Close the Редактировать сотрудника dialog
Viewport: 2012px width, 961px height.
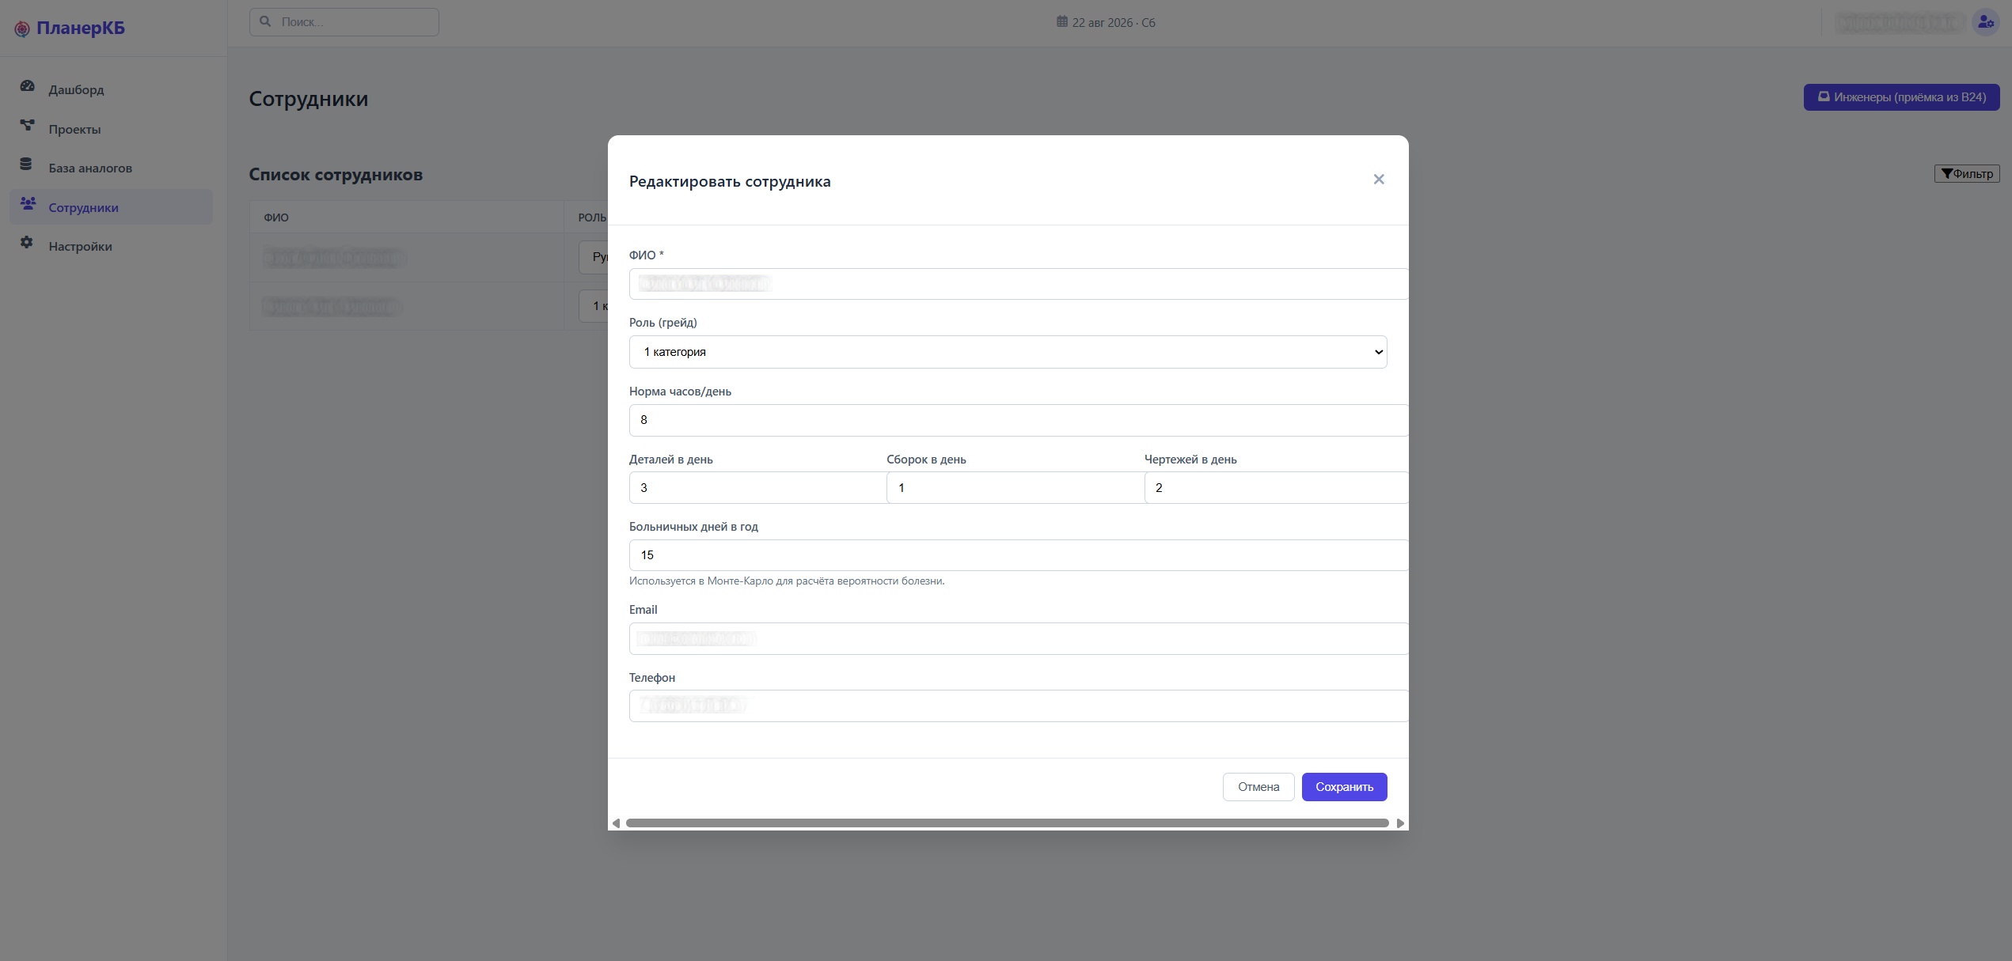tap(1379, 180)
